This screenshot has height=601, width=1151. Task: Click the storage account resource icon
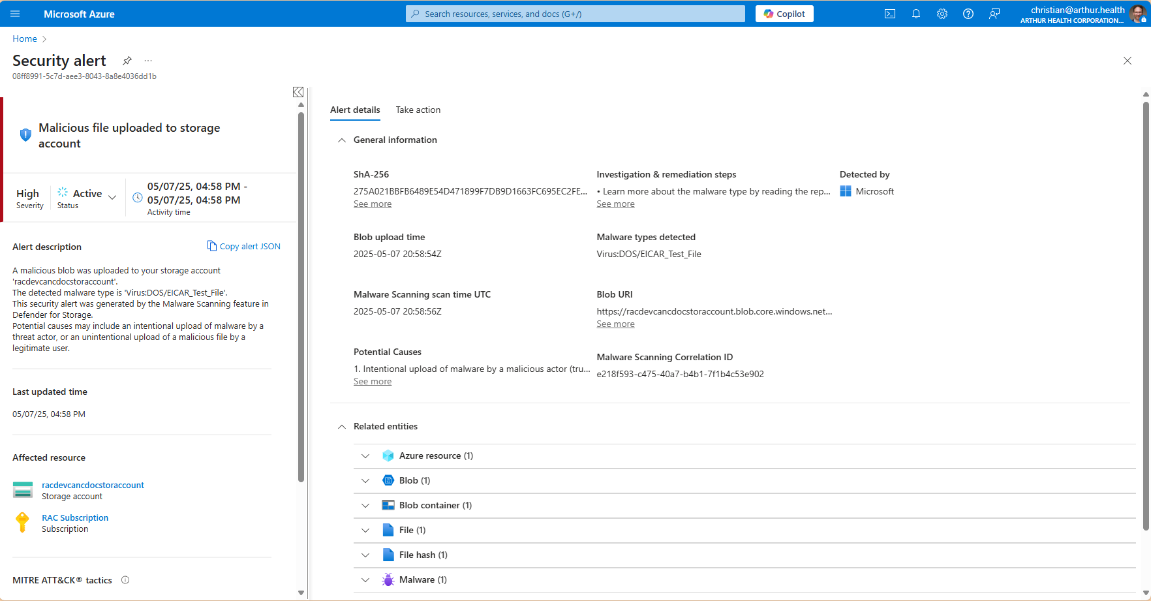[x=23, y=490]
